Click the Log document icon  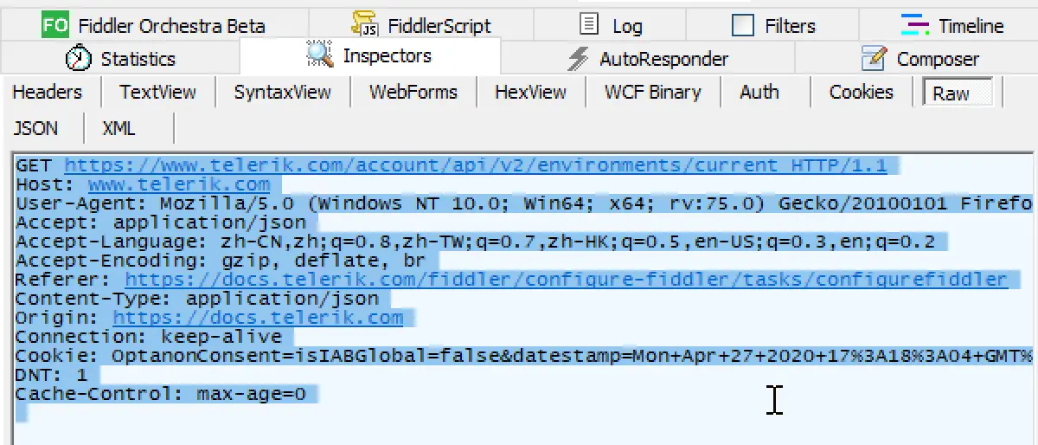click(x=589, y=25)
